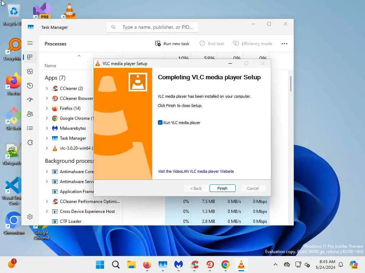Select the CTF Loader process row
Image resolution: width=365 pixels, height=273 pixels.
click(x=154, y=221)
